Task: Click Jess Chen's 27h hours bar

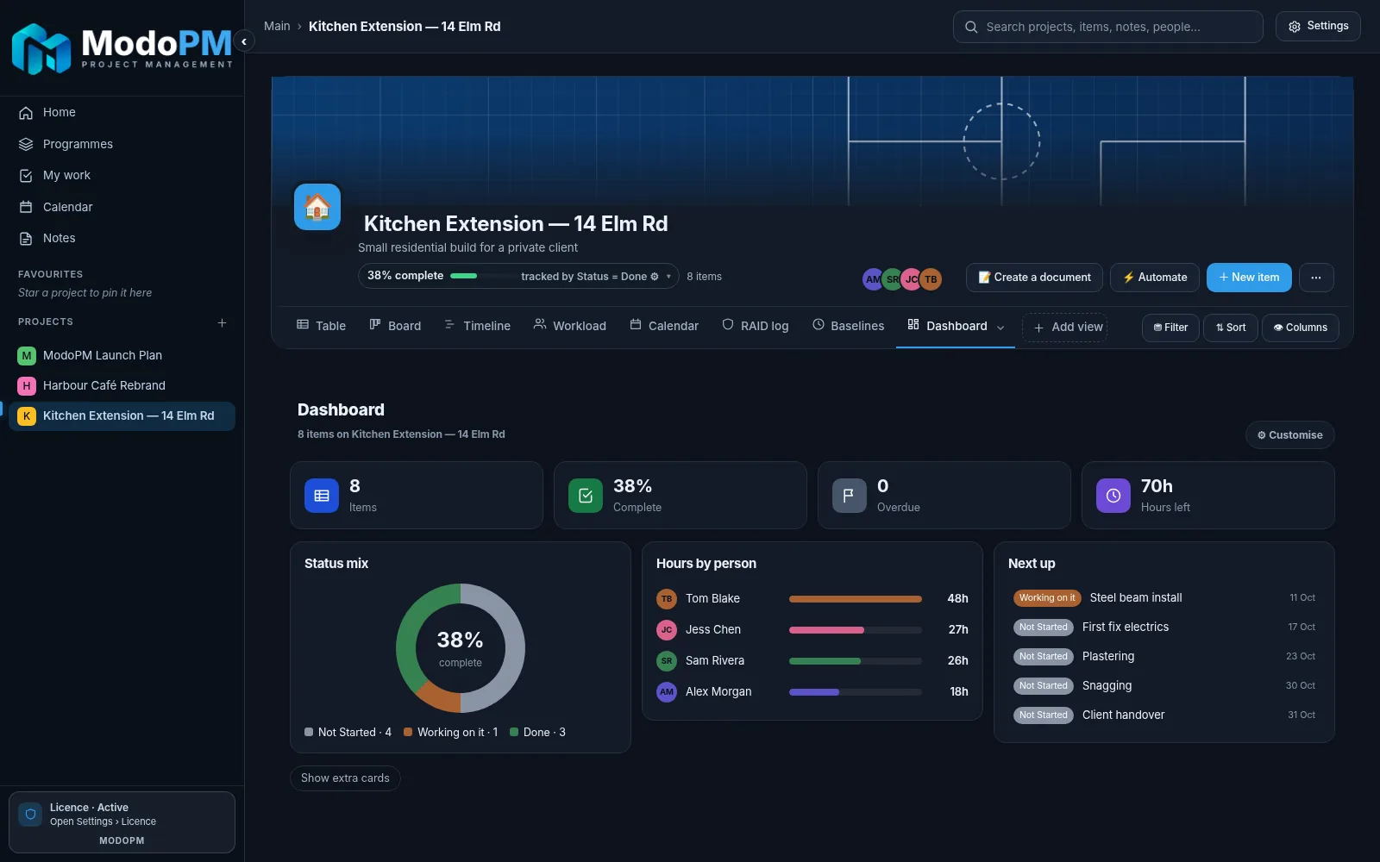Action: point(856,629)
